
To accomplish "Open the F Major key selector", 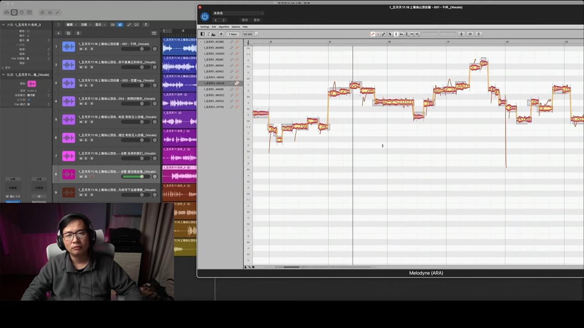I will click(233, 34).
